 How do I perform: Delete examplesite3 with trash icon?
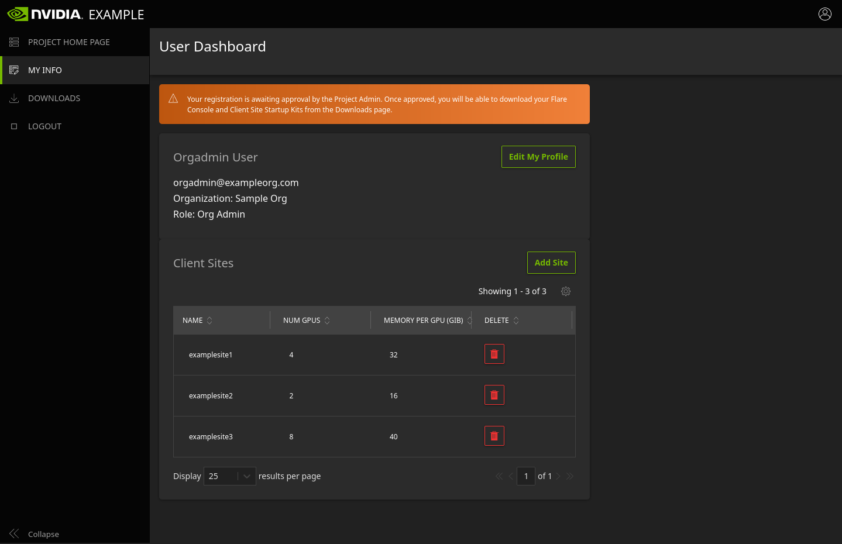[494, 436]
